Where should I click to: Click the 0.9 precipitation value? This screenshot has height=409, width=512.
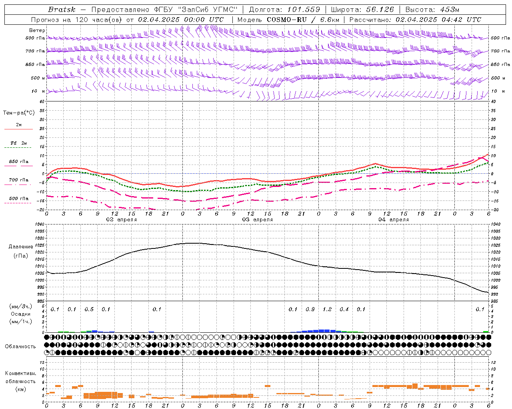310,310
